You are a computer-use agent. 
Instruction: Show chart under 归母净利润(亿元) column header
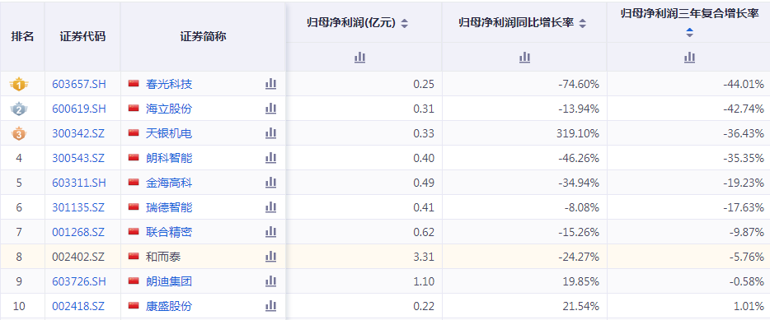(x=359, y=58)
